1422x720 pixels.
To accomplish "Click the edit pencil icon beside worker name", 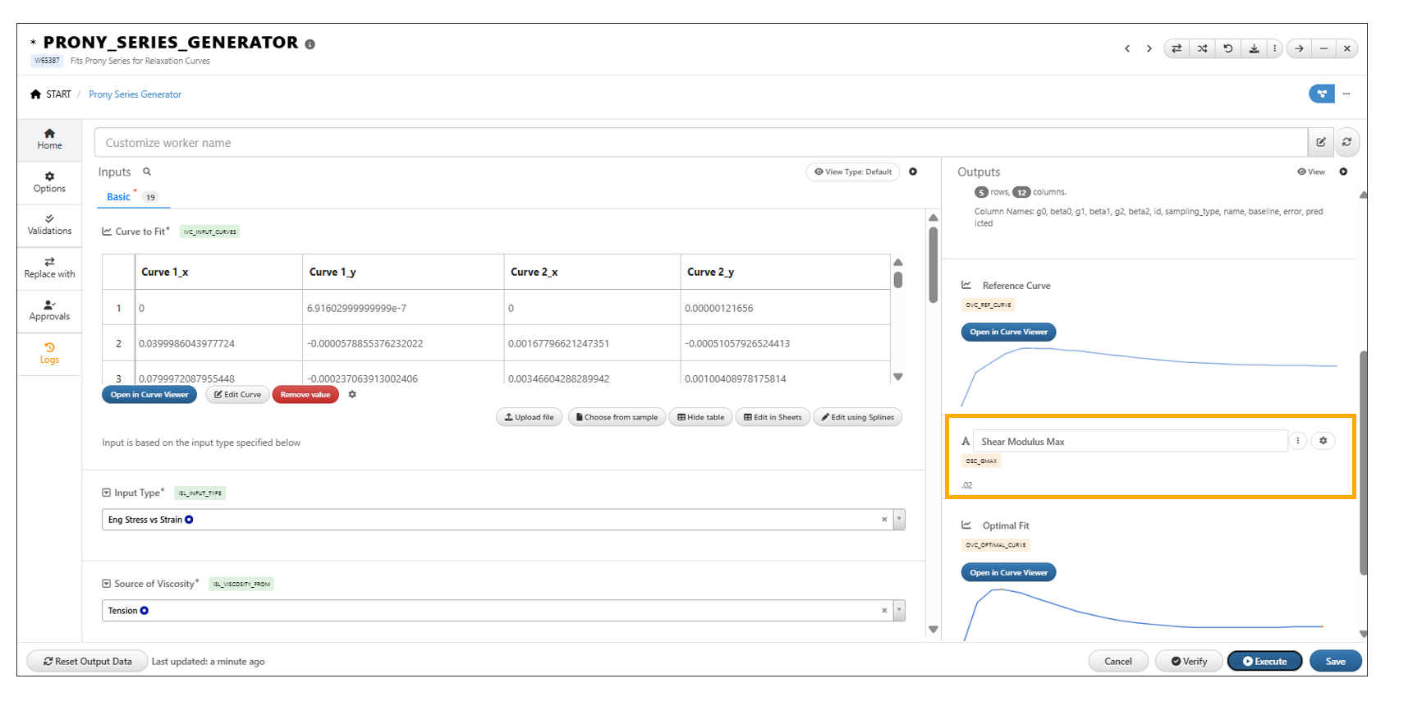I will pyautogui.click(x=1320, y=143).
